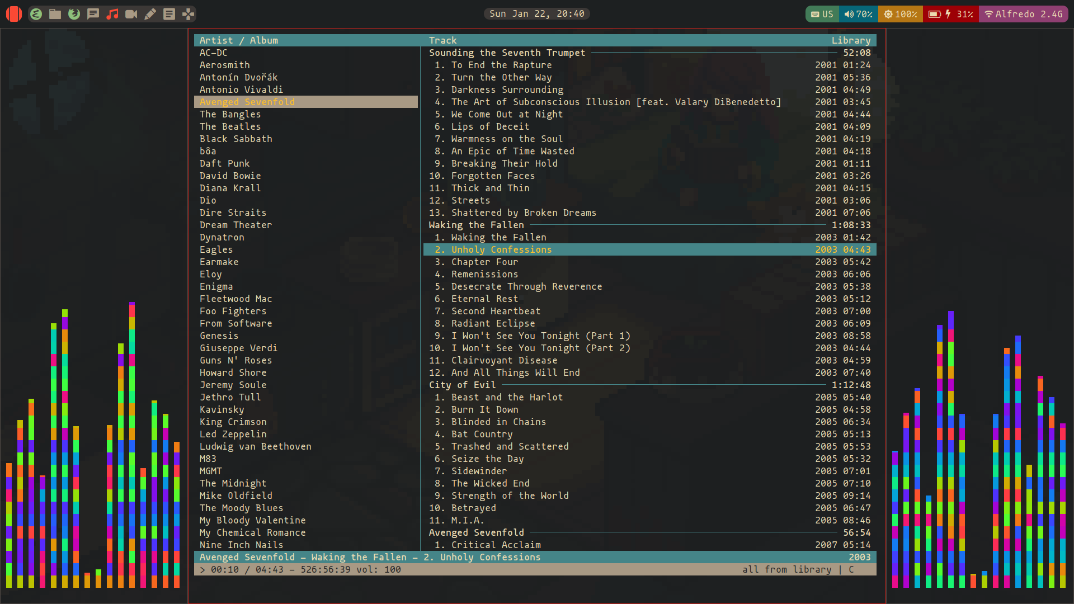
Task: Select Ludwig van Beethoven from artist list
Action: point(255,446)
